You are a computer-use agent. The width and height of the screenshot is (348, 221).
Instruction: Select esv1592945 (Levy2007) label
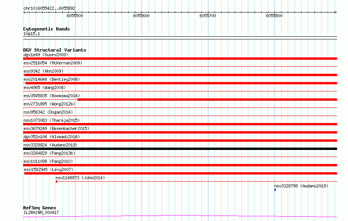(48, 169)
